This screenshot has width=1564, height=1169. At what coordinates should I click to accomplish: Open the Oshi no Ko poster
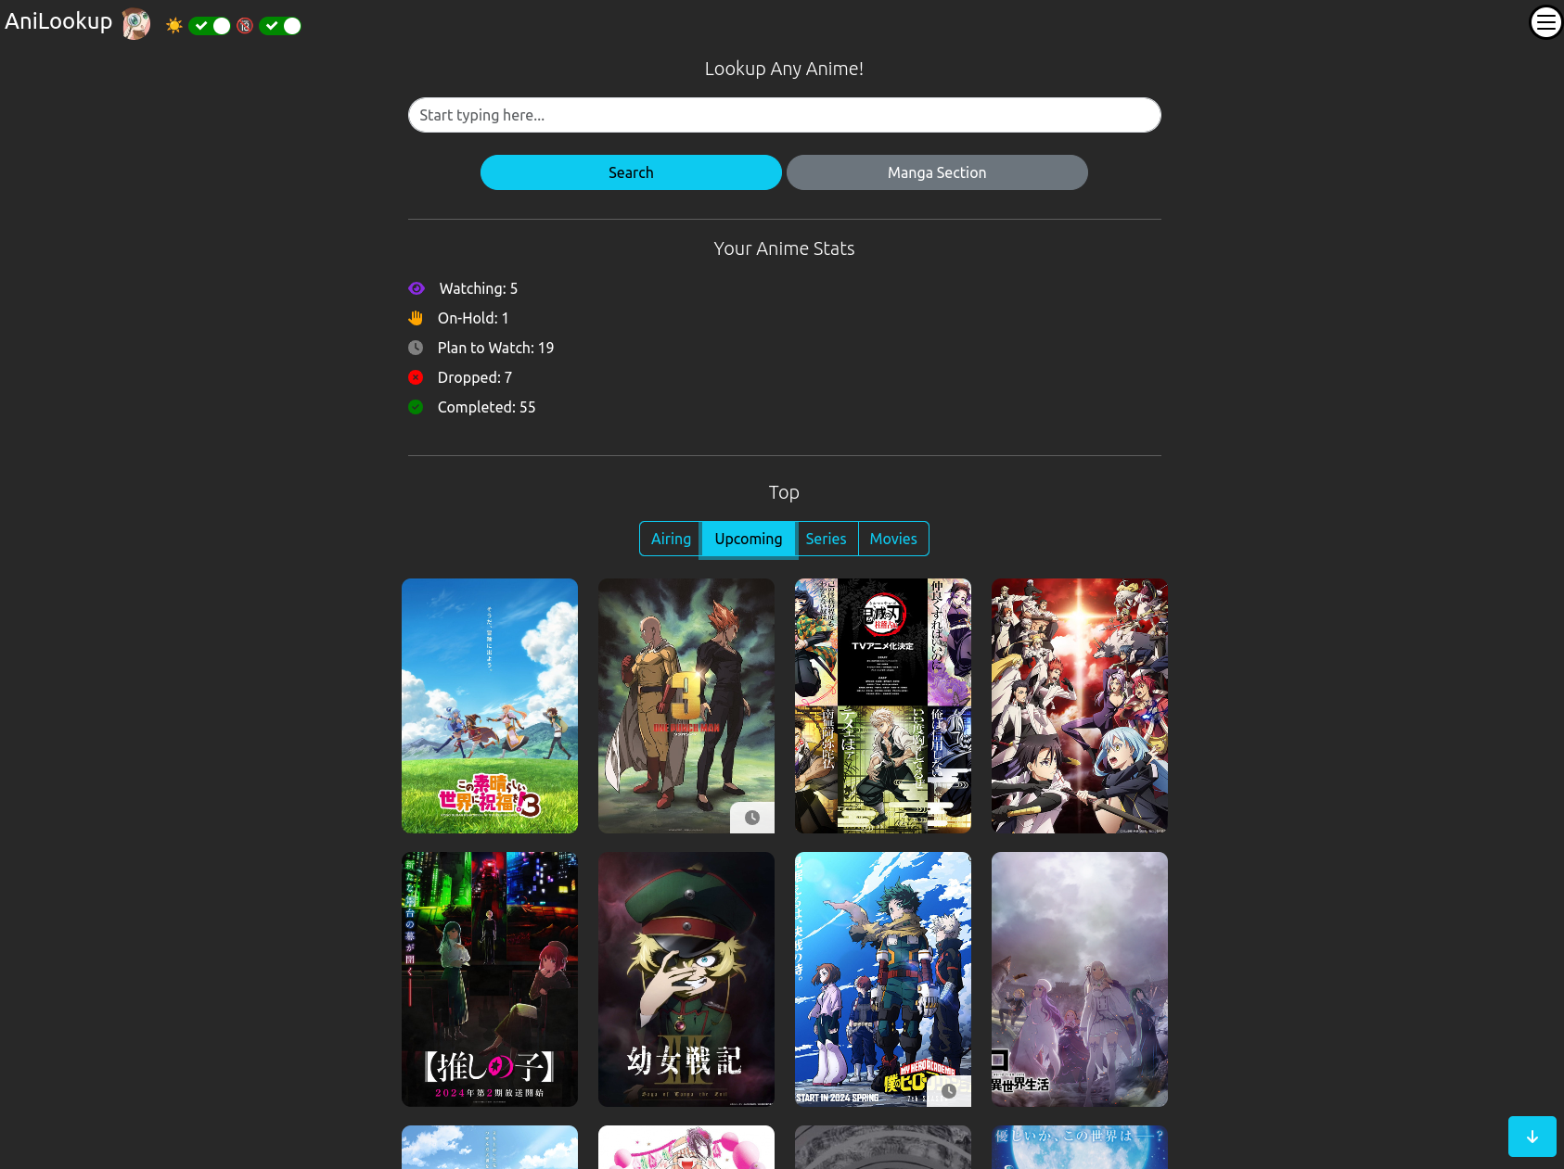tap(490, 979)
